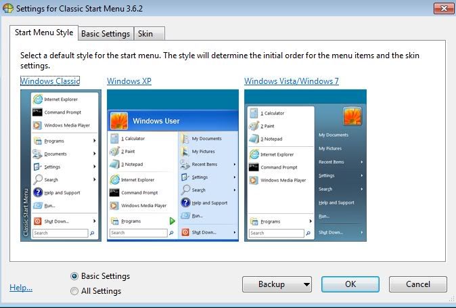The width and height of the screenshot is (456, 308).
Task: Click Programs arrow in Vista preview
Action: [x=311, y=221]
